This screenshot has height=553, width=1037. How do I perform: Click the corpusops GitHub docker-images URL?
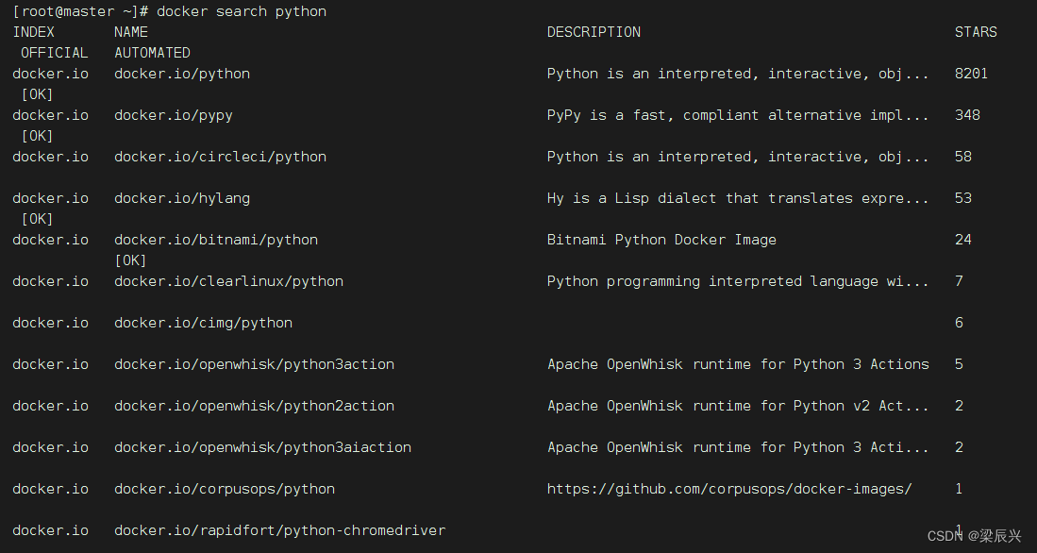coord(729,489)
